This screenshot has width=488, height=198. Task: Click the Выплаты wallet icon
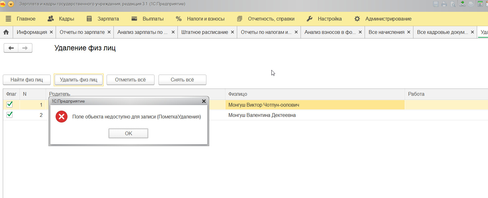click(x=134, y=19)
